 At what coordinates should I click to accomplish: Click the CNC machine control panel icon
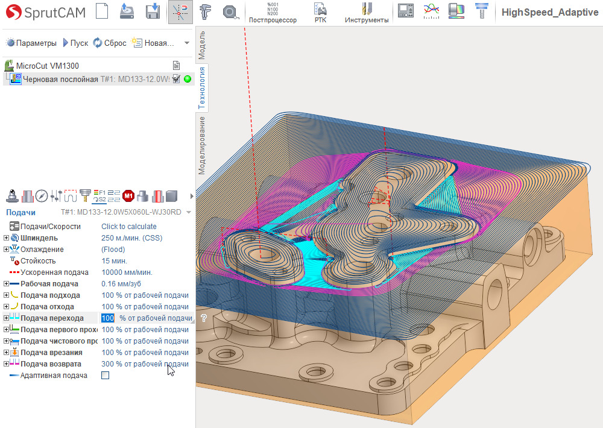[405, 10]
